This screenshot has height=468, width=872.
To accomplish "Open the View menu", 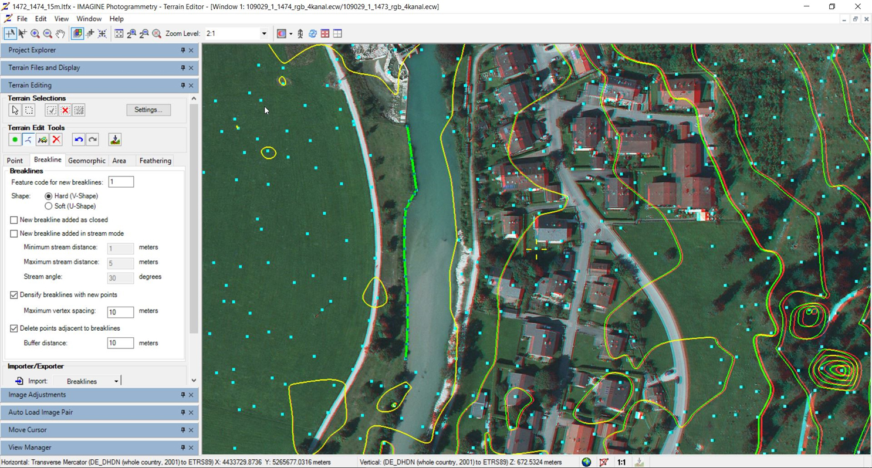I will tap(61, 19).
